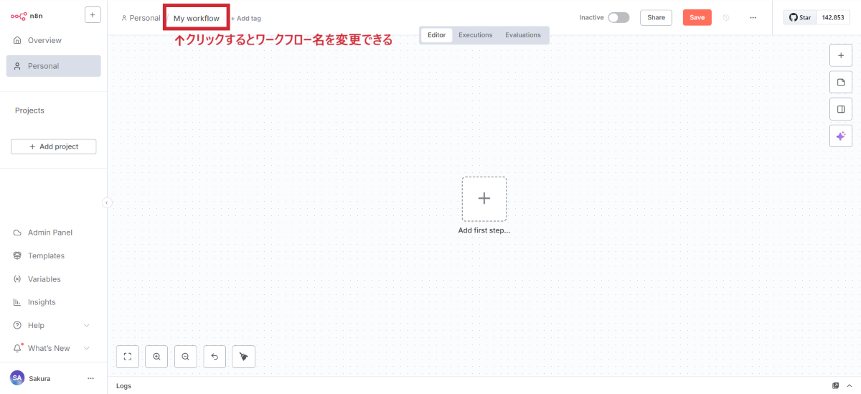Toggle the focus panel icon
This screenshot has width=861, height=394.
(841, 109)
